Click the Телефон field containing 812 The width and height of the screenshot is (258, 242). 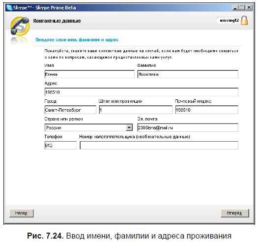[60, 146]
